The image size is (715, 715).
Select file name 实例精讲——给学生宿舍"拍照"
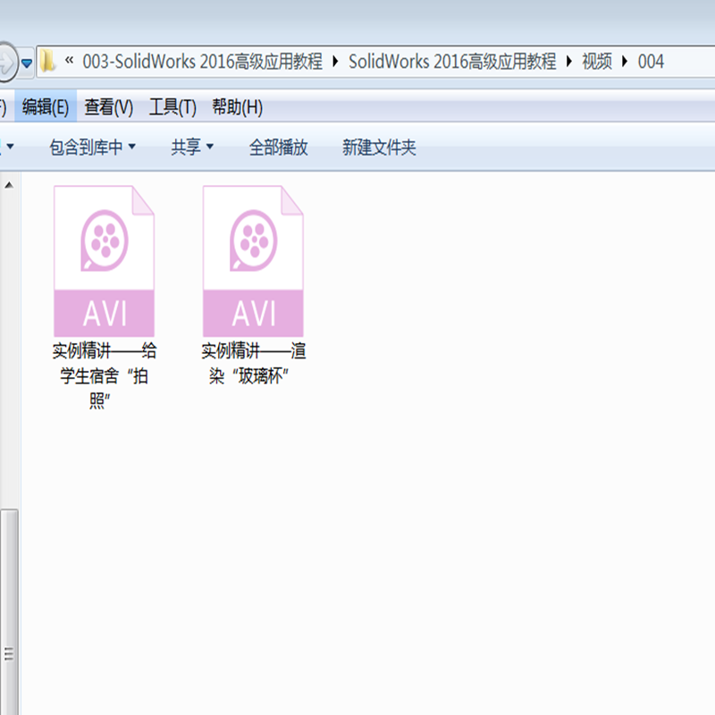coord(104,376)
